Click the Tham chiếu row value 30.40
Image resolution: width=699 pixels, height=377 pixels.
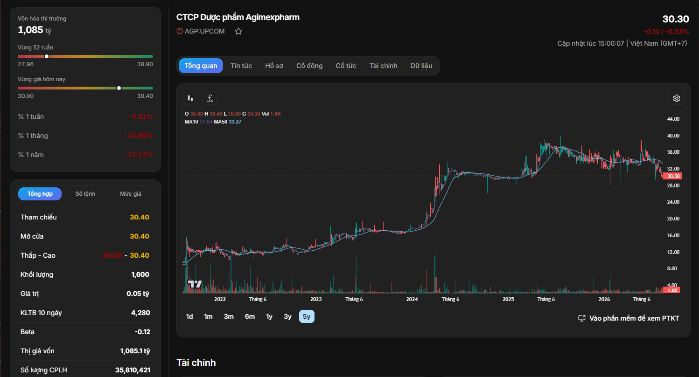point(140,217)
